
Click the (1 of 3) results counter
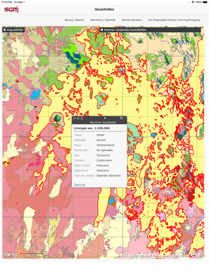point(78,118)
